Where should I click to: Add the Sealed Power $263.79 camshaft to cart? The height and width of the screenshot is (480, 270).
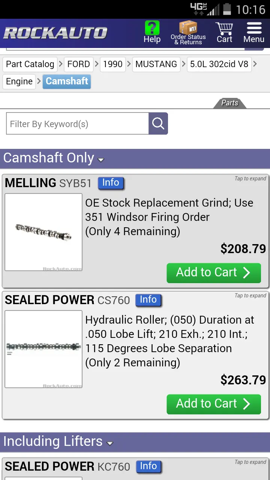point(214,404)
